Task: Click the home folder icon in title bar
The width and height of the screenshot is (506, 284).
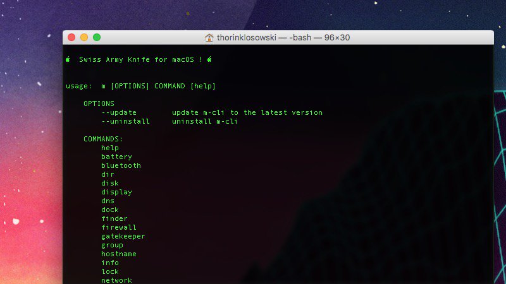Action: 209,38
